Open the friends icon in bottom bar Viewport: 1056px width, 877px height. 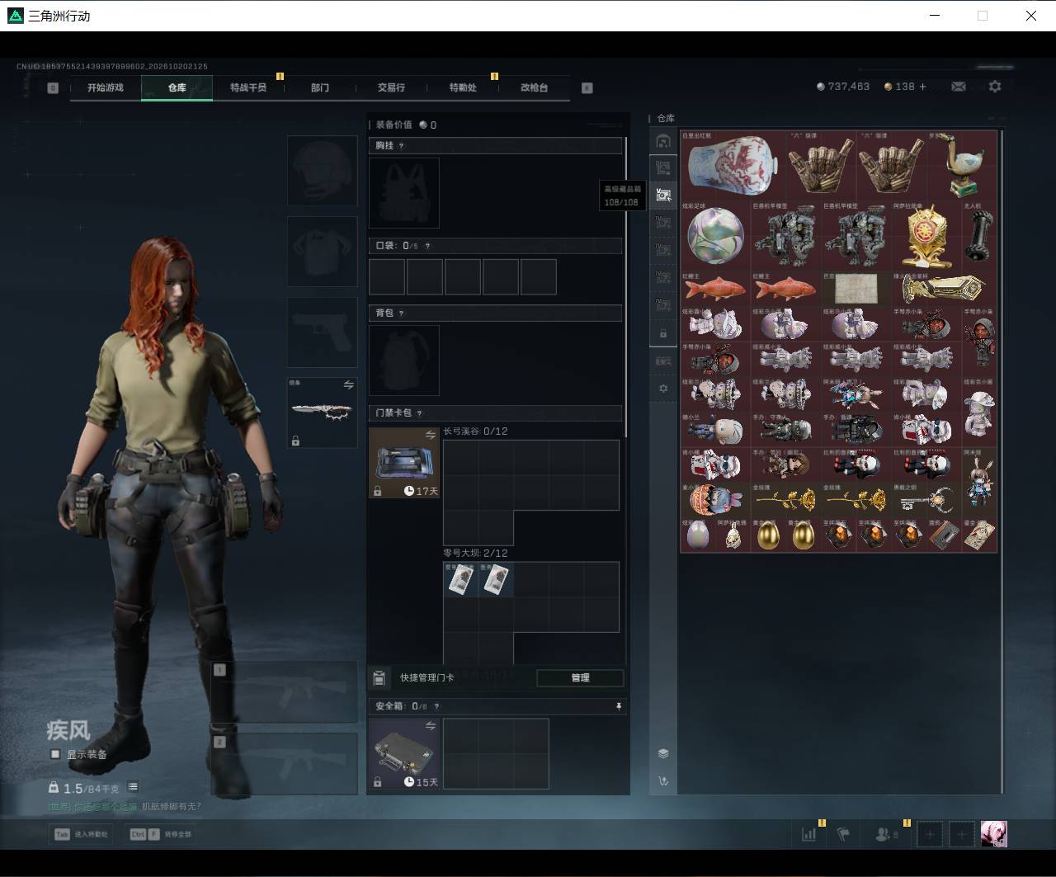click(886, 834)
